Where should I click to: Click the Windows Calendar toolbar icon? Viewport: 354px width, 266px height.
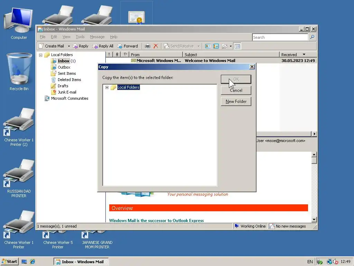pos(216,46)
